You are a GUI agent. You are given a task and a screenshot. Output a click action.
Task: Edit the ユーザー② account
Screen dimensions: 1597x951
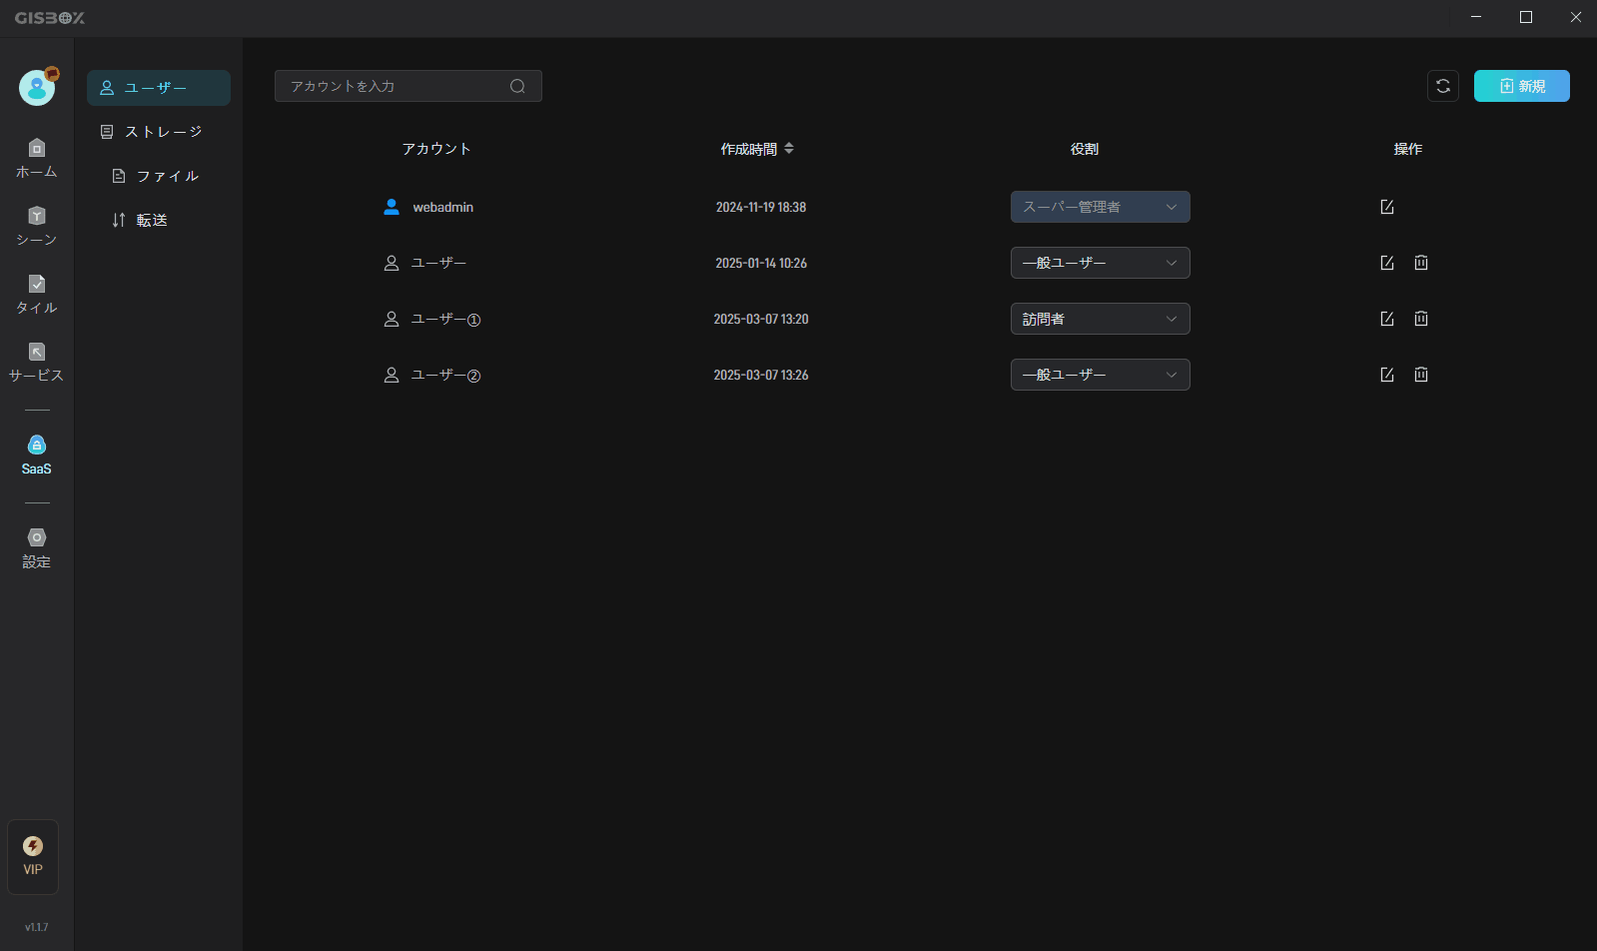coord(1387,375)
